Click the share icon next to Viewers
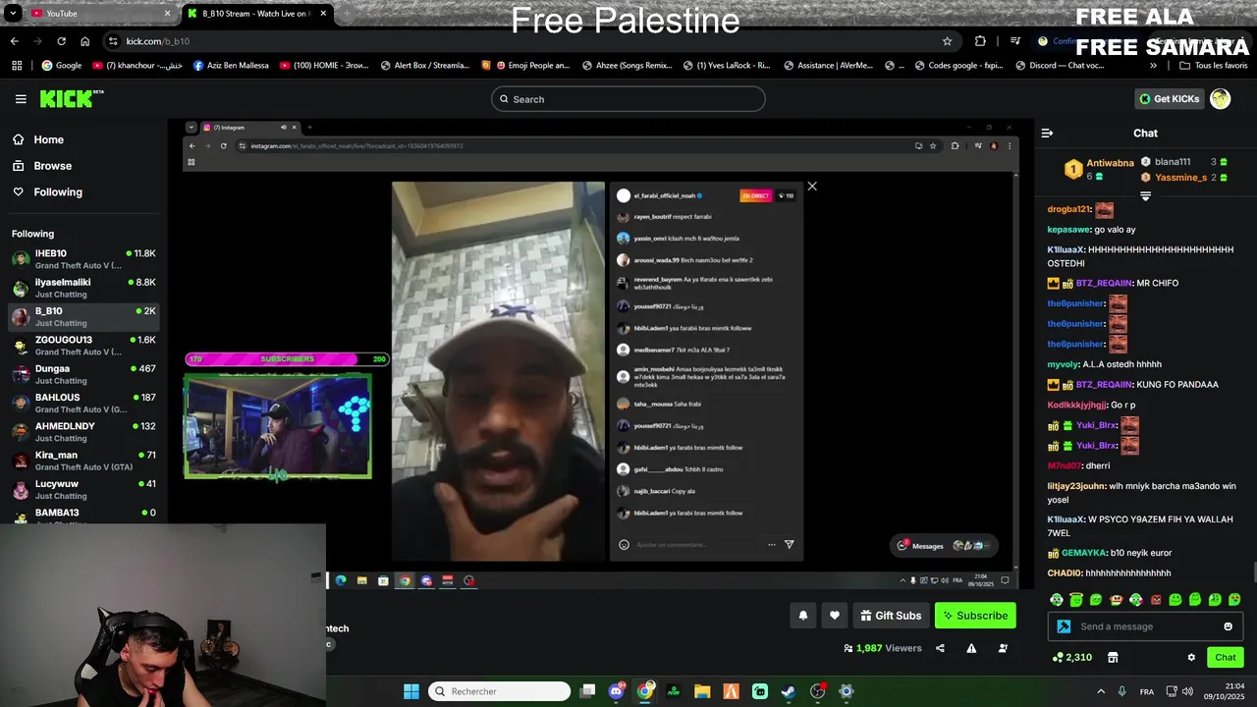Image resolution: width=1257 pixels, height=707 pixels. click(940, 648)
